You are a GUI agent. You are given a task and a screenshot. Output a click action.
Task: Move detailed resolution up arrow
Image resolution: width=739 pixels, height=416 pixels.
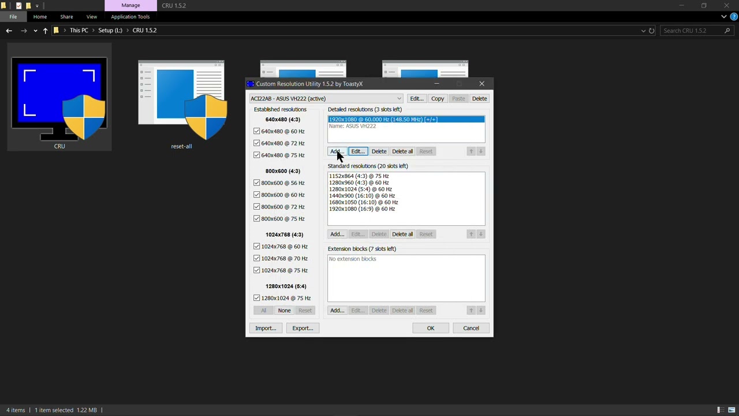click(471, 151)
